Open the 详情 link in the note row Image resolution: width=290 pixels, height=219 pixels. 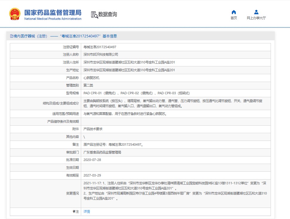87,212
